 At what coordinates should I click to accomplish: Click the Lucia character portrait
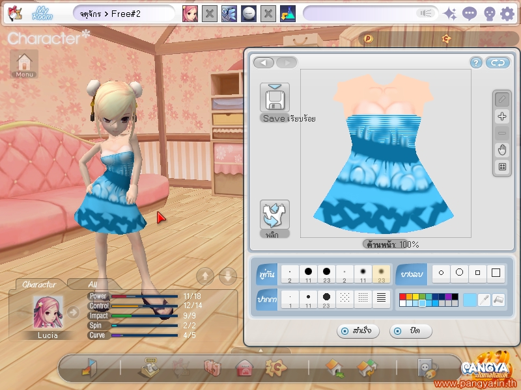(x=48, y=313)
